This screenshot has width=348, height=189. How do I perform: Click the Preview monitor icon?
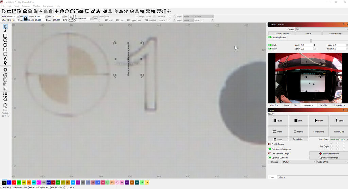coord(87,11)
